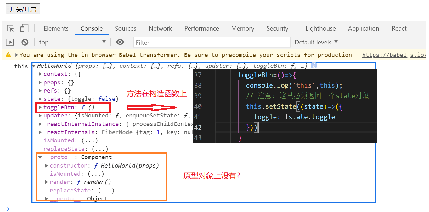
Task: Click the yellow warning triangle icon
Action: (x=8, y=55)
